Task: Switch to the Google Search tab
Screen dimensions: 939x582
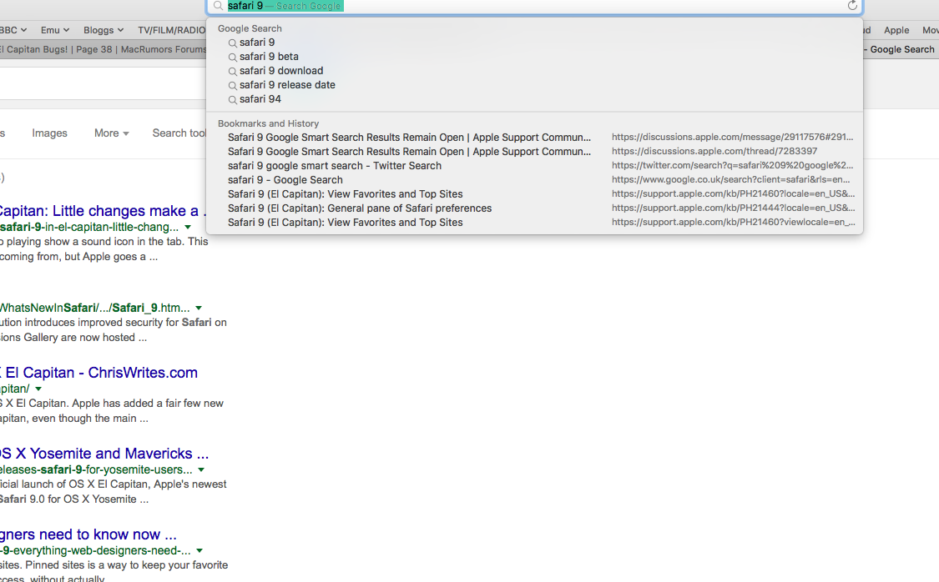Action: pos(901,49)
